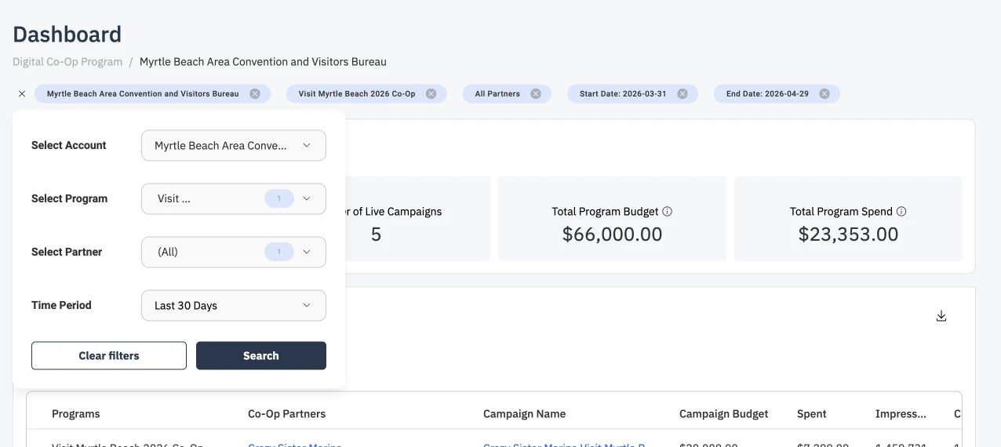Show info for Total Program Spend
1001x447 pixels.
coord(901,212)
